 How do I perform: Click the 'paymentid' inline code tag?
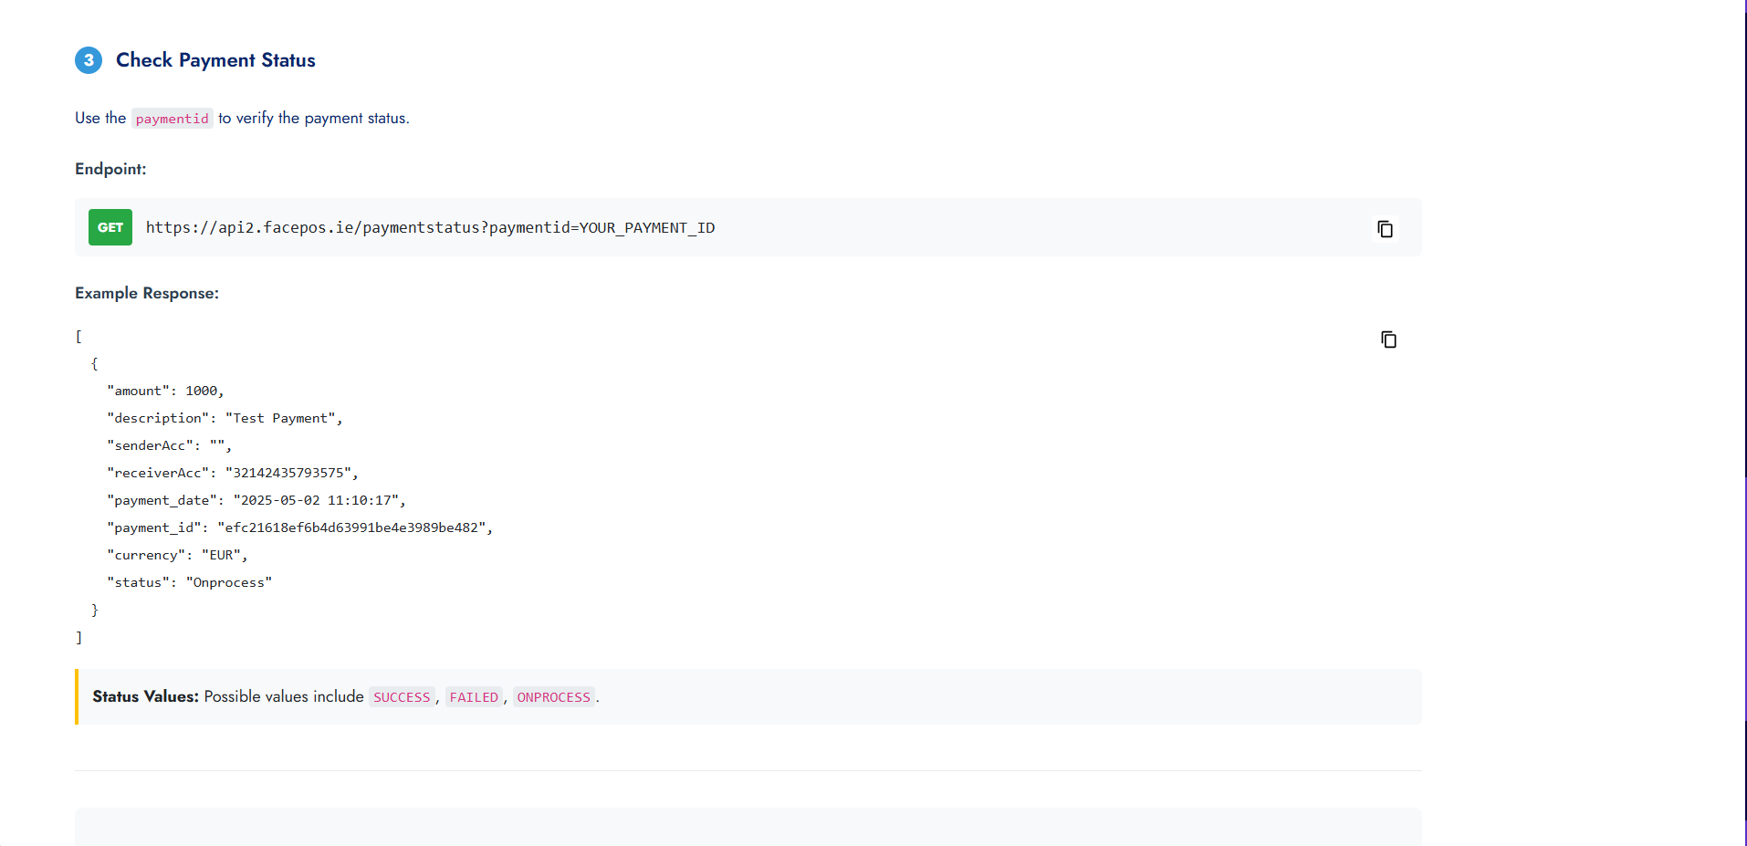[x=173, y=119]
